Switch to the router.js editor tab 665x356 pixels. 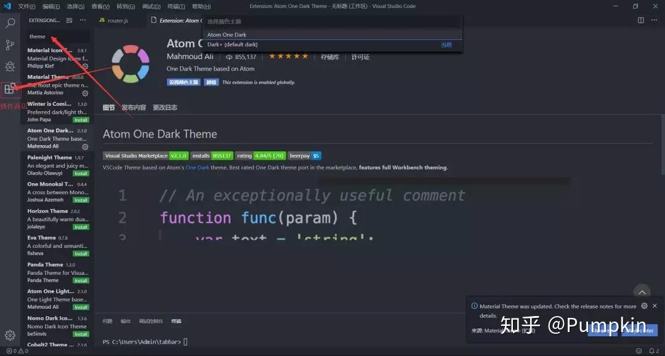[x=117, y=20]
